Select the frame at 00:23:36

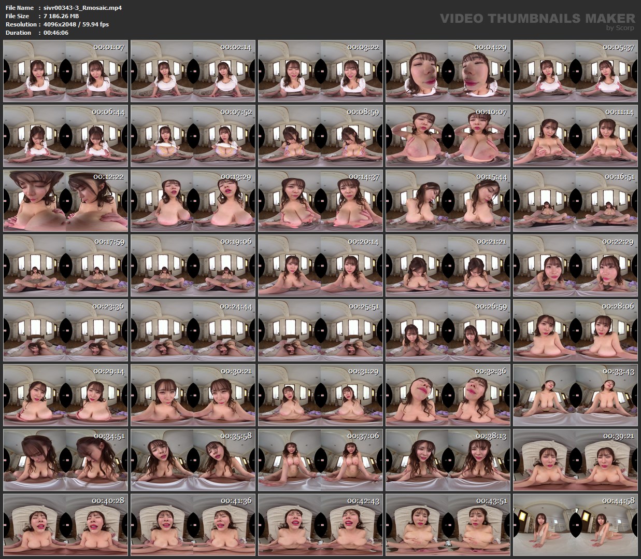click(65, 330)
